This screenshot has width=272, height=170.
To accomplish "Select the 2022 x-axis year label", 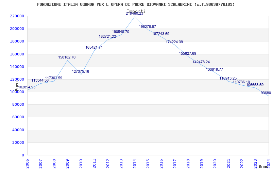I will tap(242, 164).
